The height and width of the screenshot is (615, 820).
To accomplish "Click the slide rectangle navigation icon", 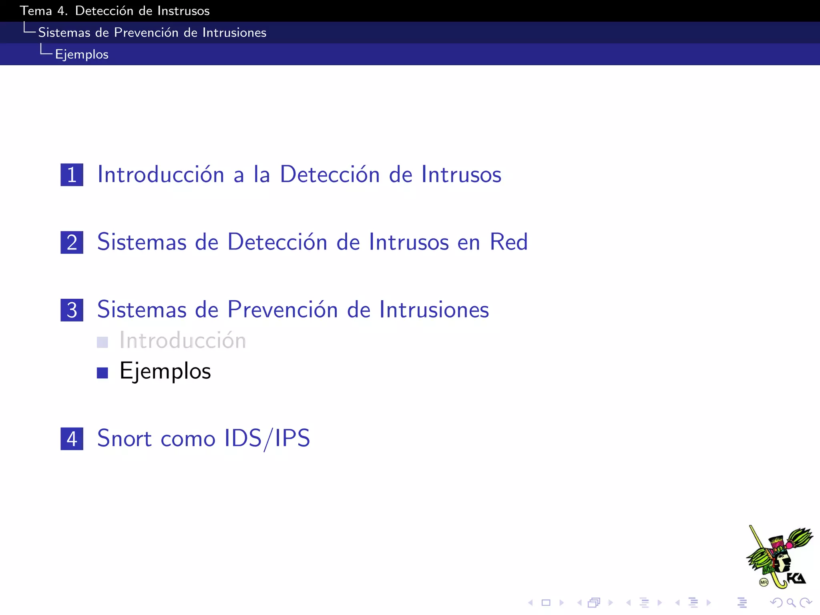I will coord(546,603).
